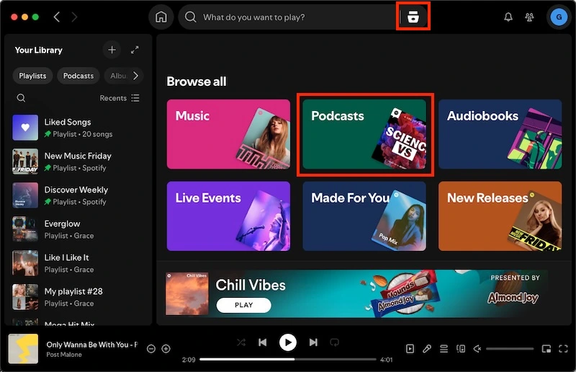Skip to previous track
The image size is (576, 372).
click(262, 342)
